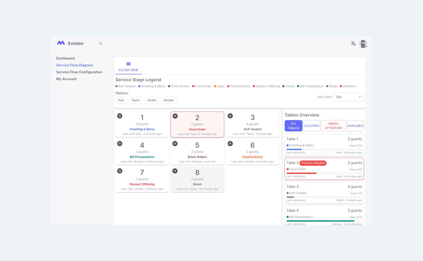Toggle the Jordan waiter filter chip

(x=152, y=100)
